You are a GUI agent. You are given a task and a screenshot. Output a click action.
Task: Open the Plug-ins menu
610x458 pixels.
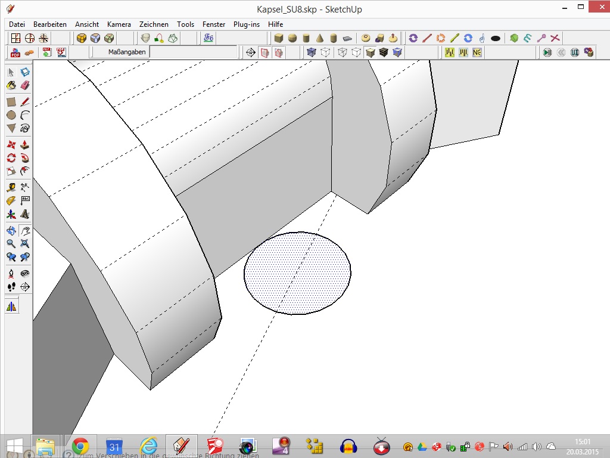click(x=246, y=24)
